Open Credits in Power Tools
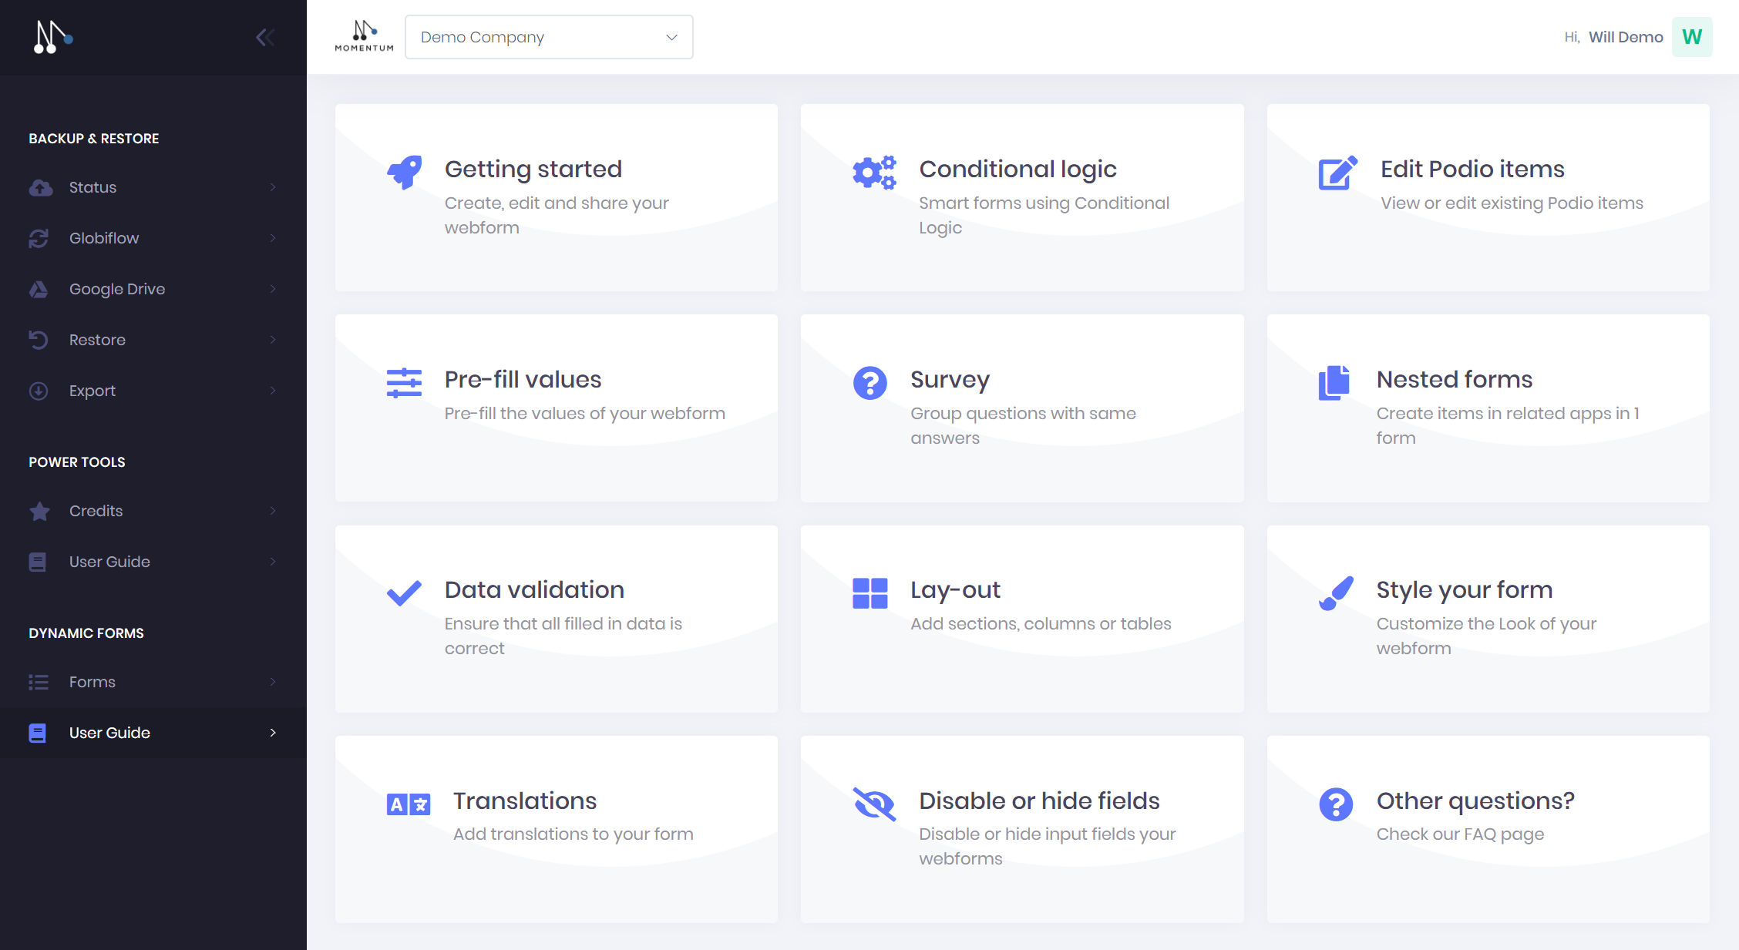Screen dimensions: 1739x950 pos(96,511)
